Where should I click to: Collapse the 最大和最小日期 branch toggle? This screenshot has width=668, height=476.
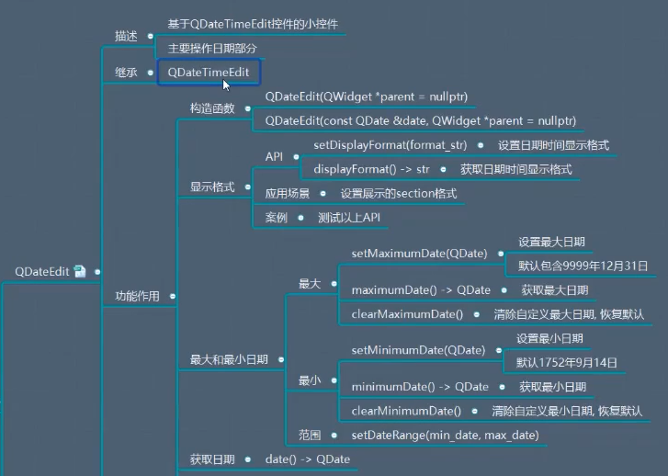[281, 359]
